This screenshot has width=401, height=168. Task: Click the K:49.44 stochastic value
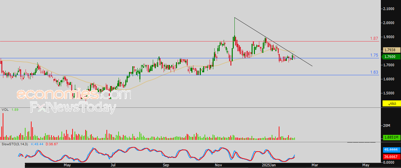(x=37, y=144)
